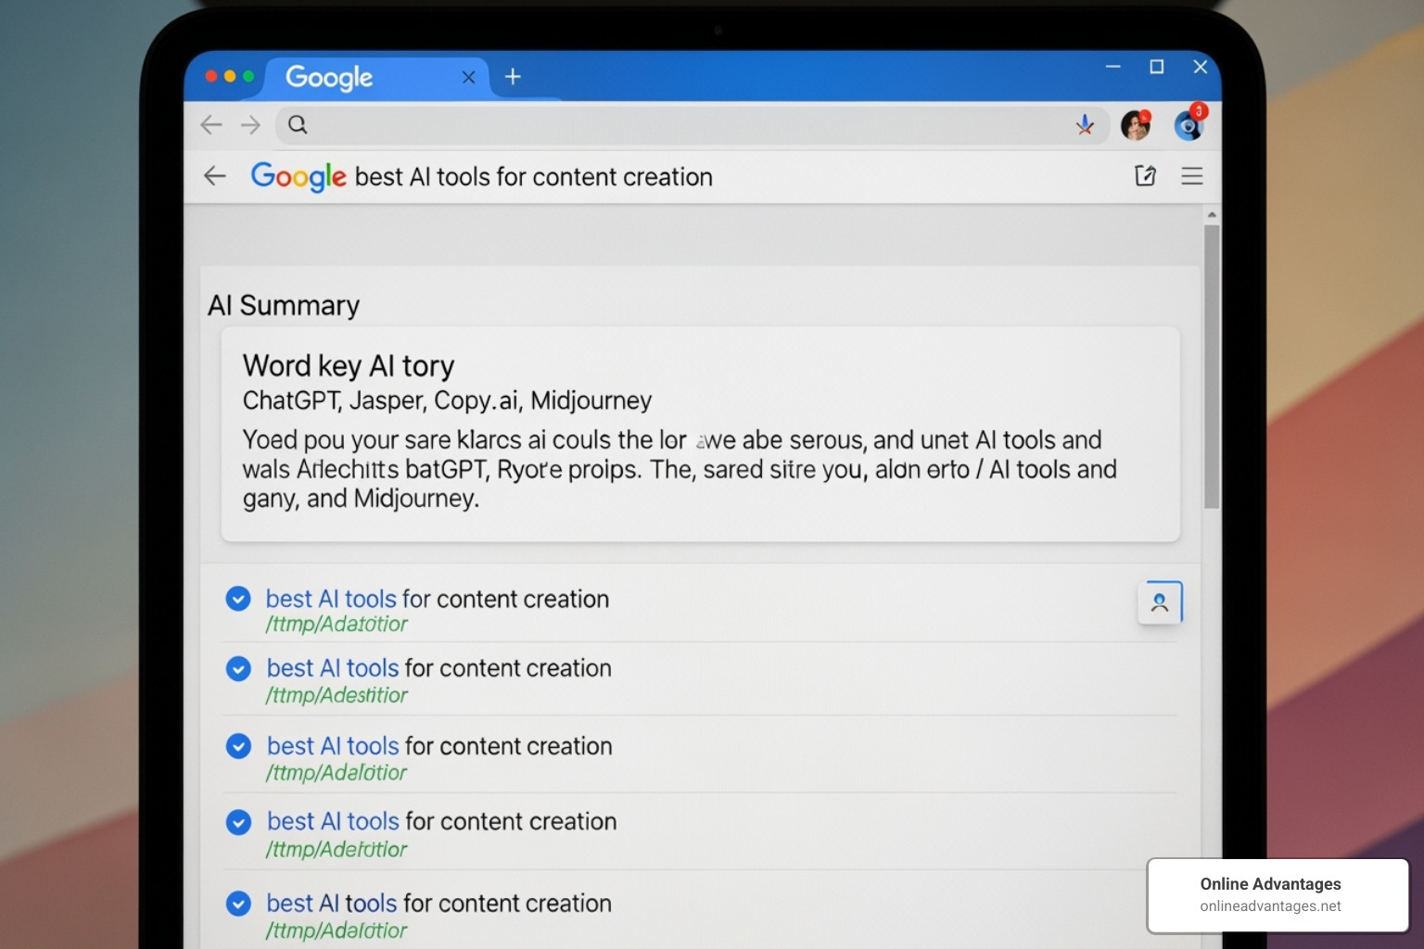Click the back arrow beside the Google logo
This screenshot has width=1424, height=949.
tap(215, 176)
